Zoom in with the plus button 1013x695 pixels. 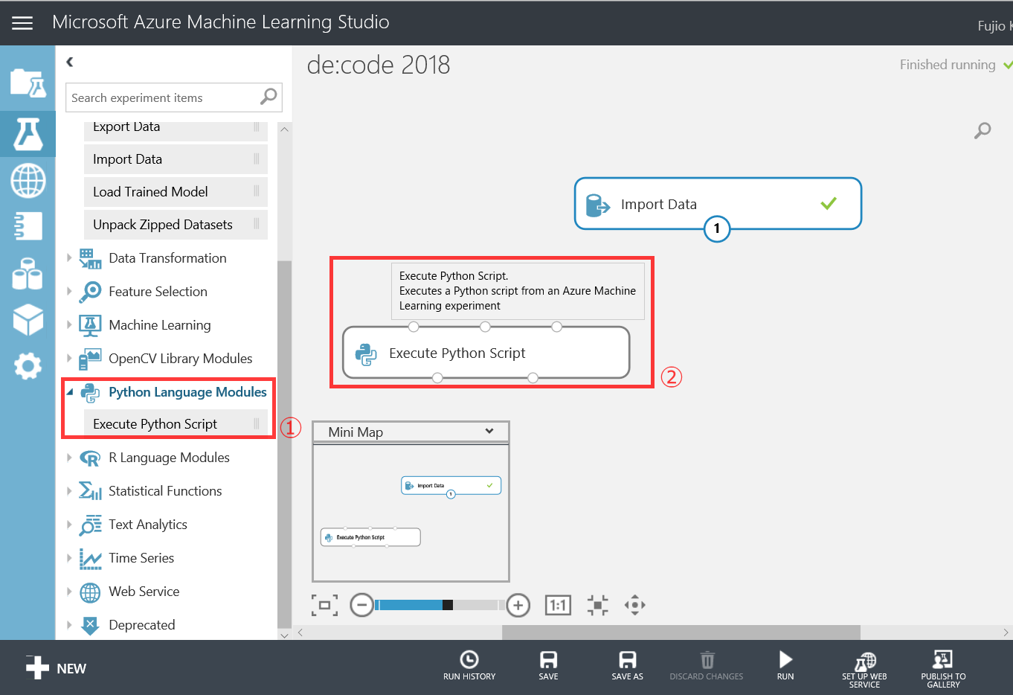tap(518, 605)
